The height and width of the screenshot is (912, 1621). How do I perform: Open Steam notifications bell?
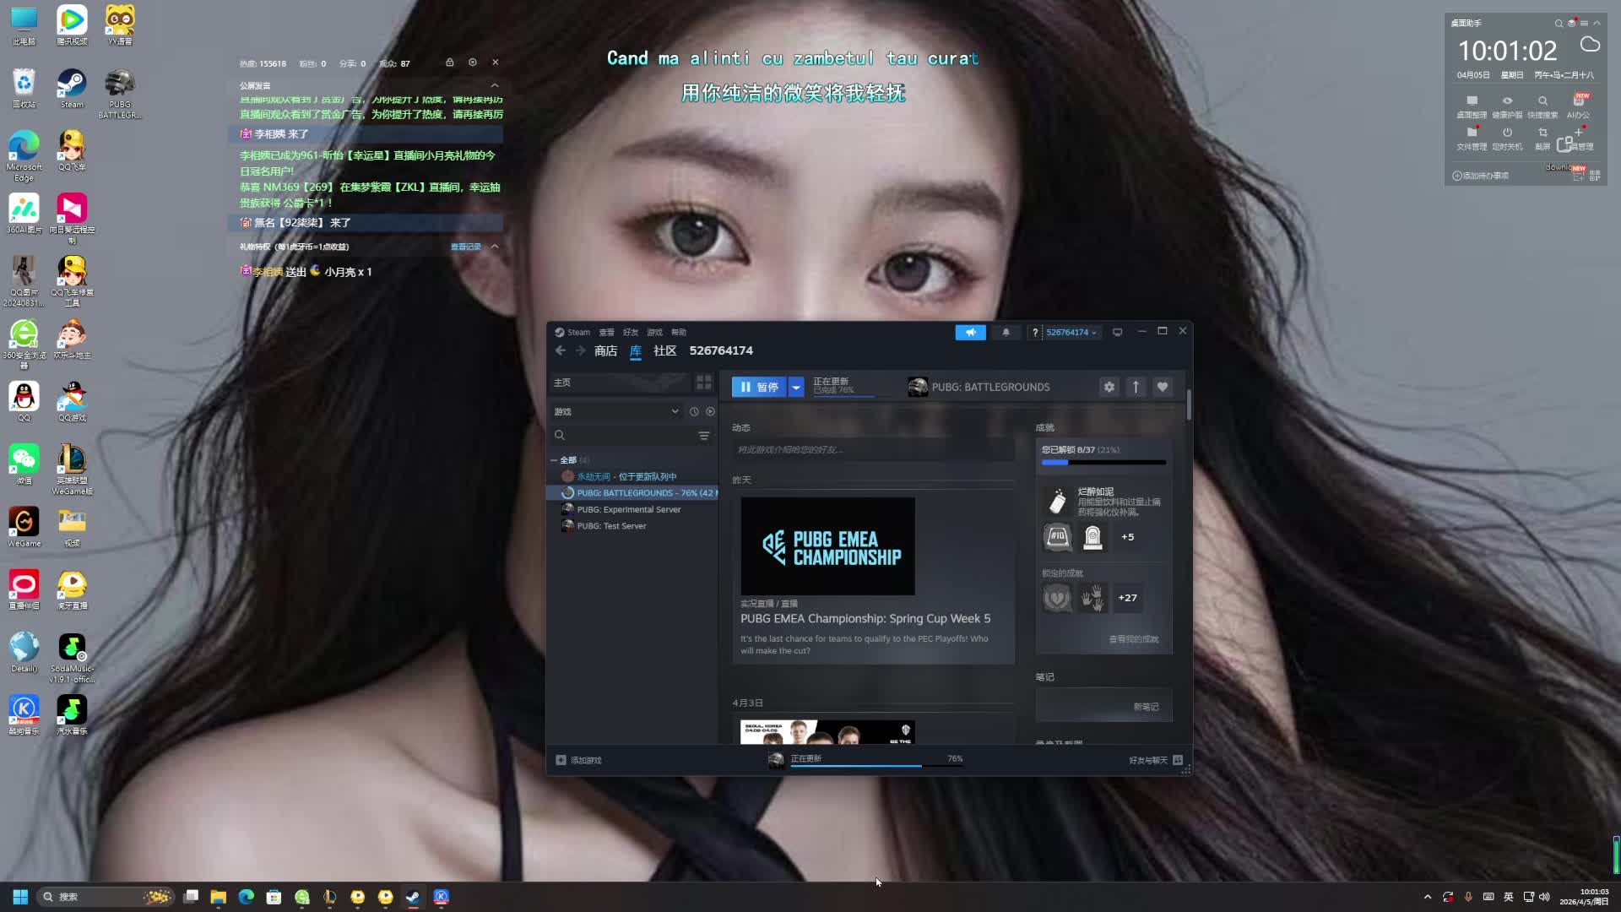(x=1006, y=333)
